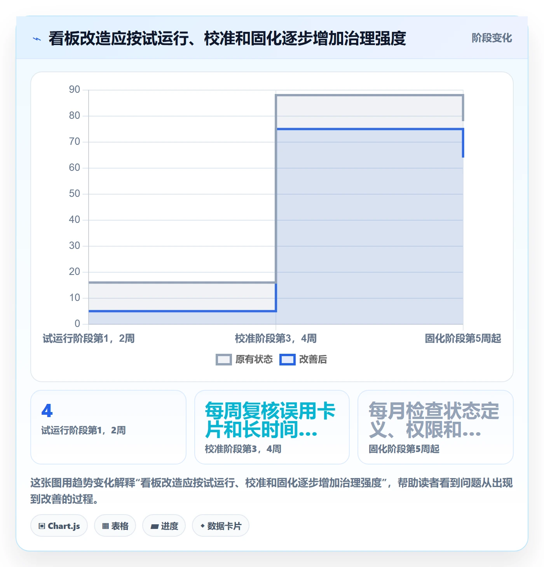
Task: Click the big number 4 in first card
Action: pos(47,411)
